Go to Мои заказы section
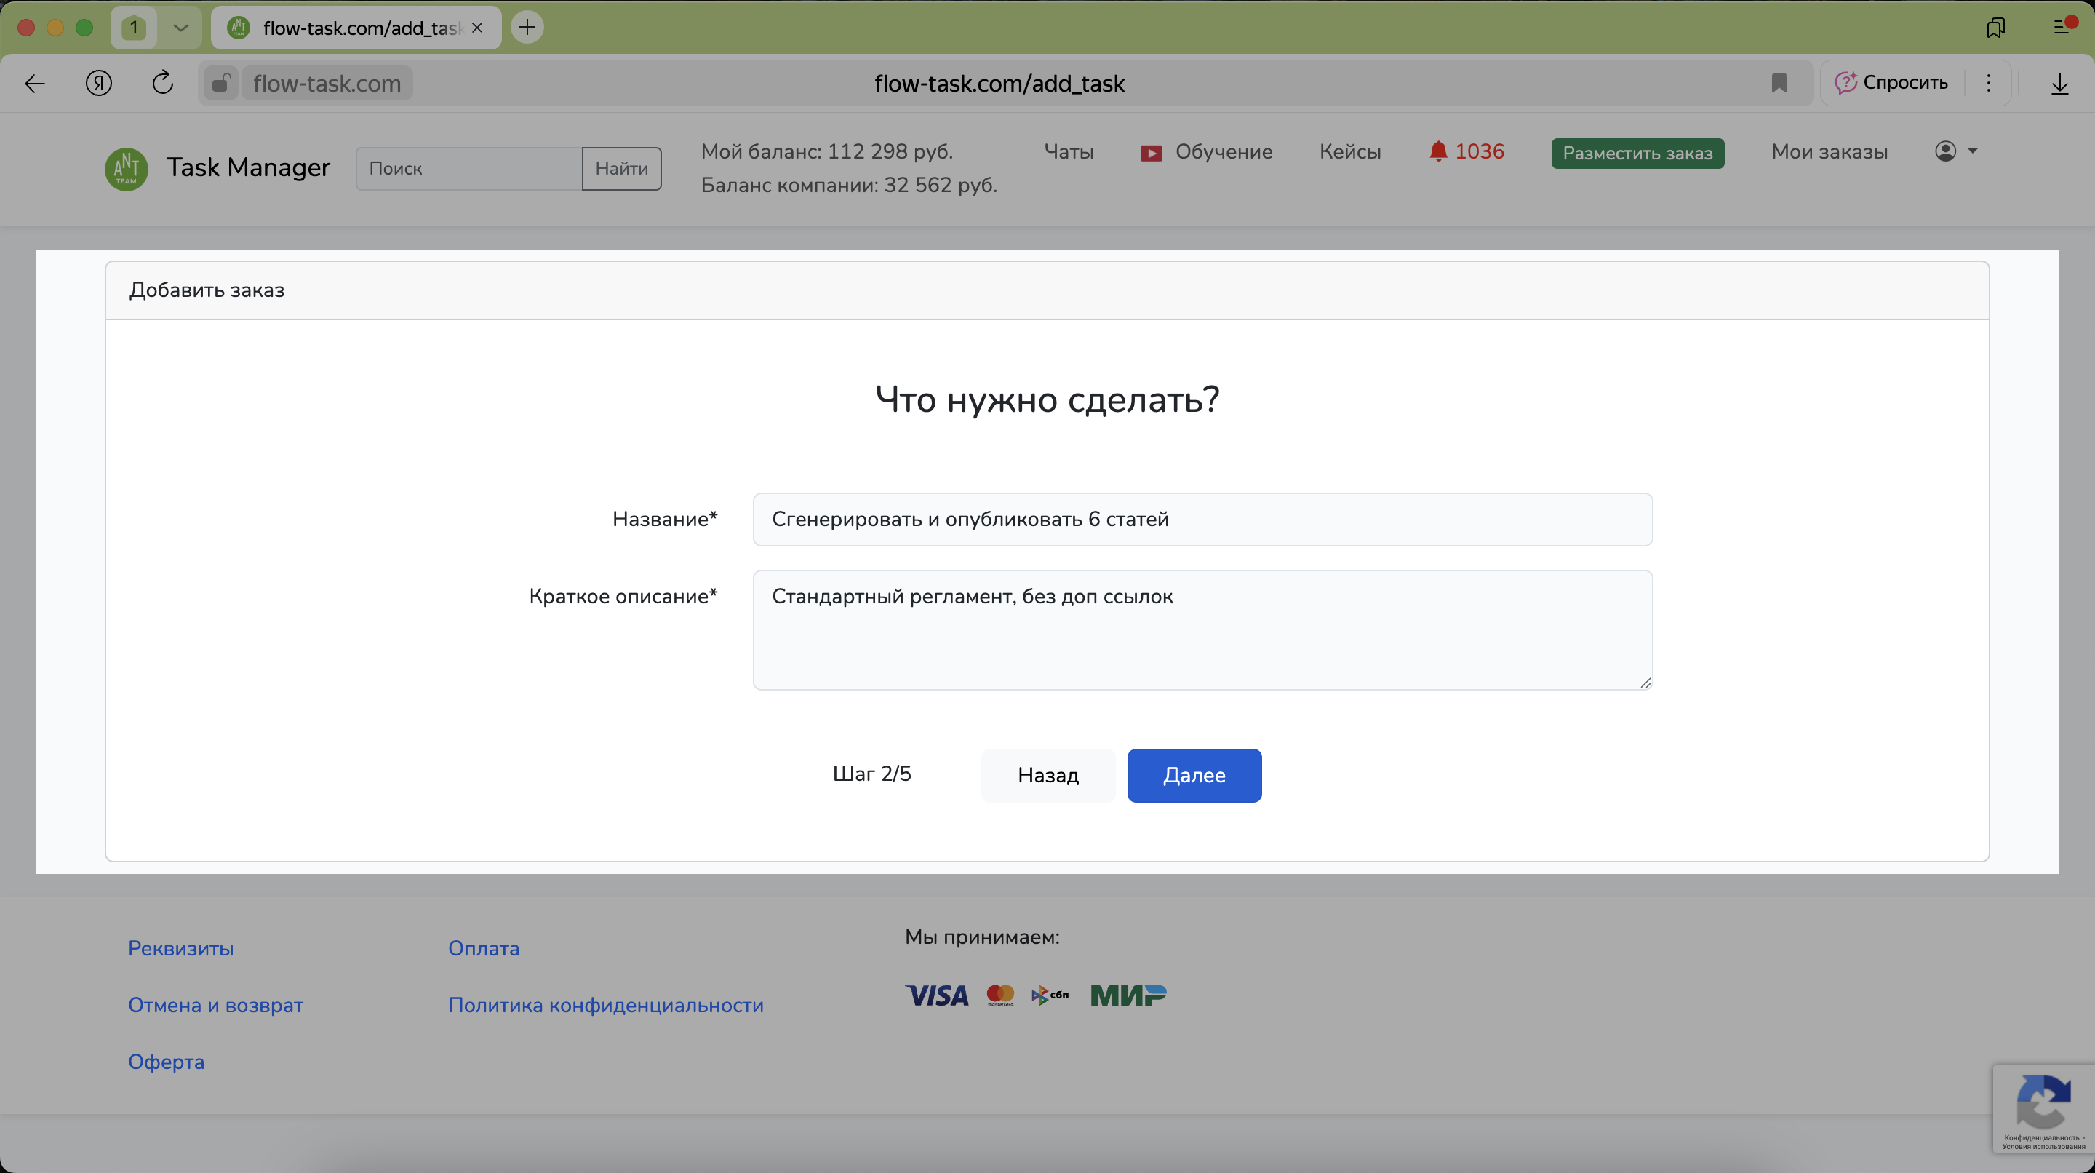 pos(1829,151)
